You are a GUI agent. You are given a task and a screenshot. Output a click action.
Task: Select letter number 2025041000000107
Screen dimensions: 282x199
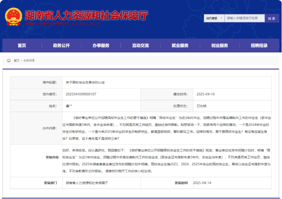point(81,94)
